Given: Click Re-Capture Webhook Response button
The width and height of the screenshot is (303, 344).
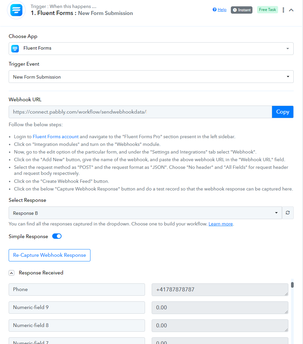Looking at the screenshot, I should (x=50, y=255).
